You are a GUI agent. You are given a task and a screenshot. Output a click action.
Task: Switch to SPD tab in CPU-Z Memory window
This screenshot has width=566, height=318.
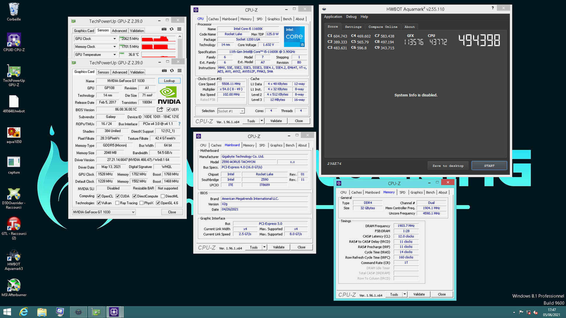(x=402, y=192)
